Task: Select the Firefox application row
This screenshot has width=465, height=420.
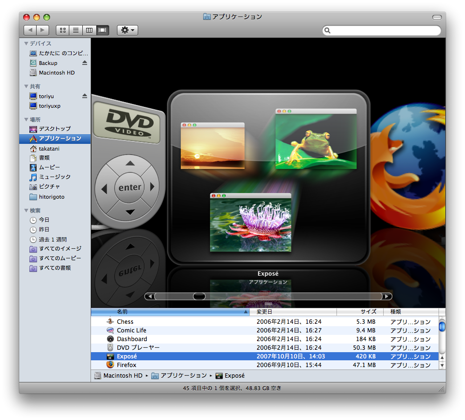Action: point(265,365)
